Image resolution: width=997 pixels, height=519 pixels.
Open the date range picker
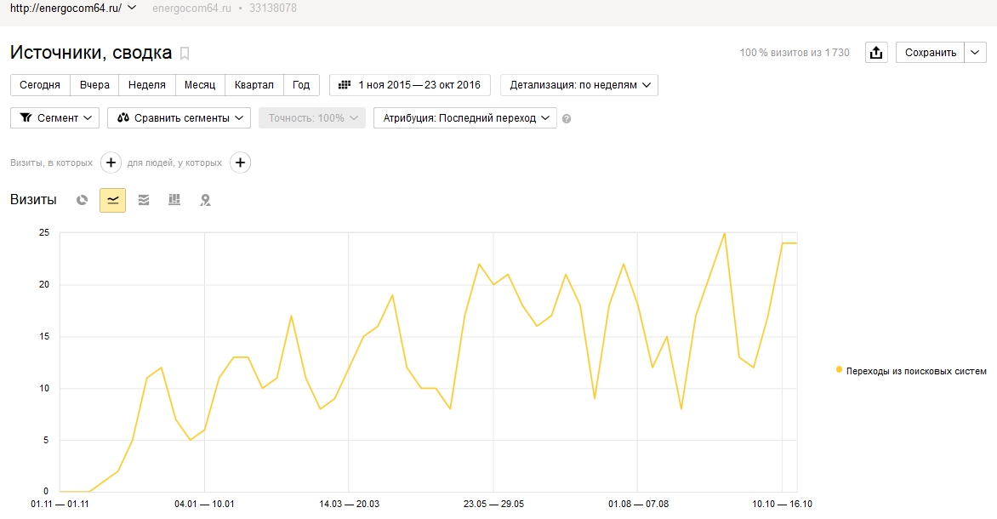tap(410, 85)
